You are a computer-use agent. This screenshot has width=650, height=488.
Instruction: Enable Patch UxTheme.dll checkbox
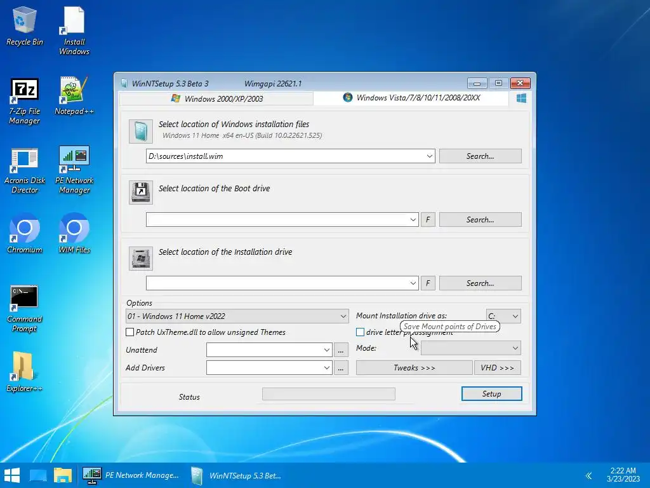pyautogui.click(x=129, y=332)
